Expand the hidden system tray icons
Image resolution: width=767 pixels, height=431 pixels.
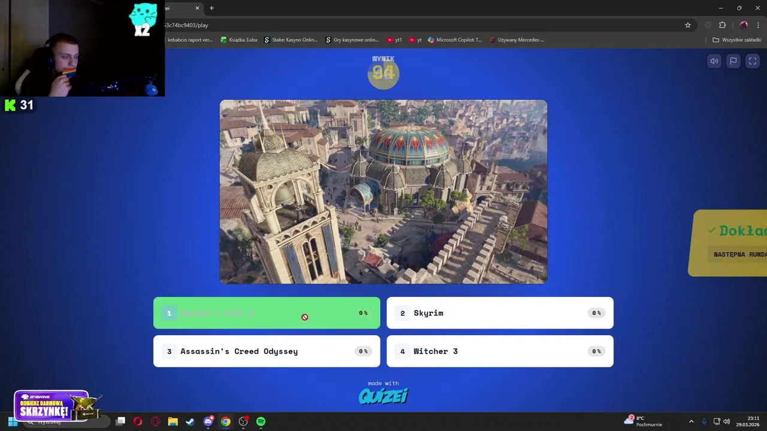tap(691, 421)
